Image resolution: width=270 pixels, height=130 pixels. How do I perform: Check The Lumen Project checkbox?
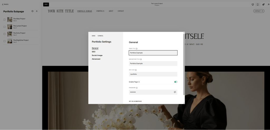[4, 27]
